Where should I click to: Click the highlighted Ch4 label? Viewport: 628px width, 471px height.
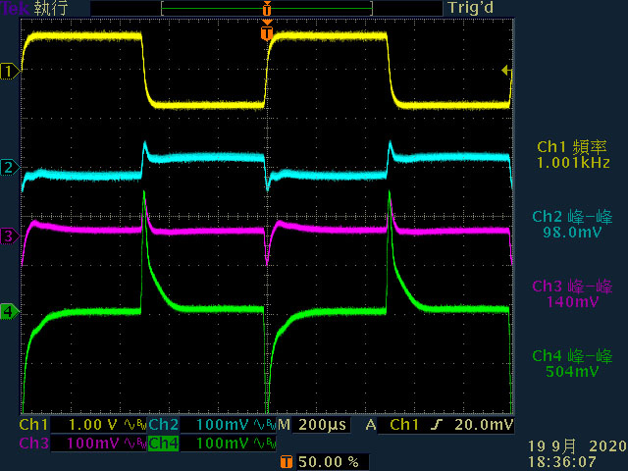[164, 444]
